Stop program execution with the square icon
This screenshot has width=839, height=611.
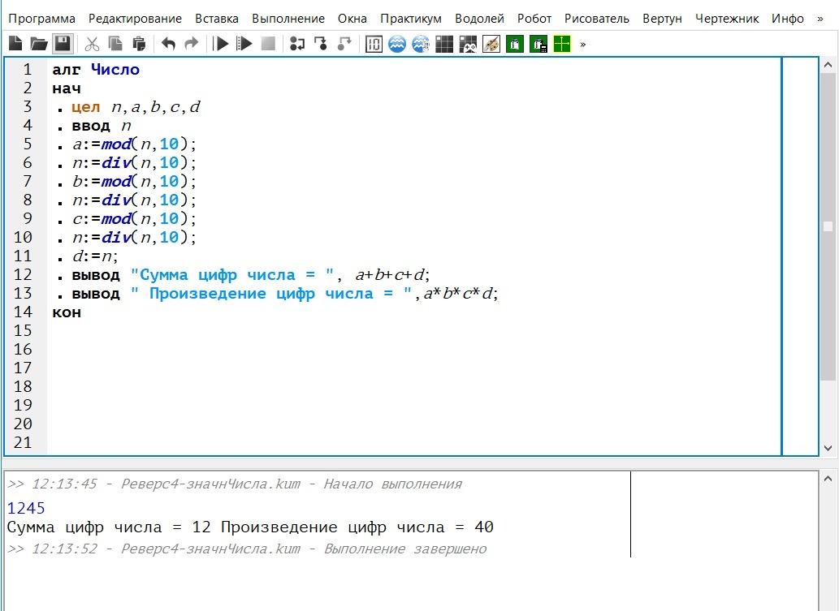pyautogui.click(x=268, y=44)
